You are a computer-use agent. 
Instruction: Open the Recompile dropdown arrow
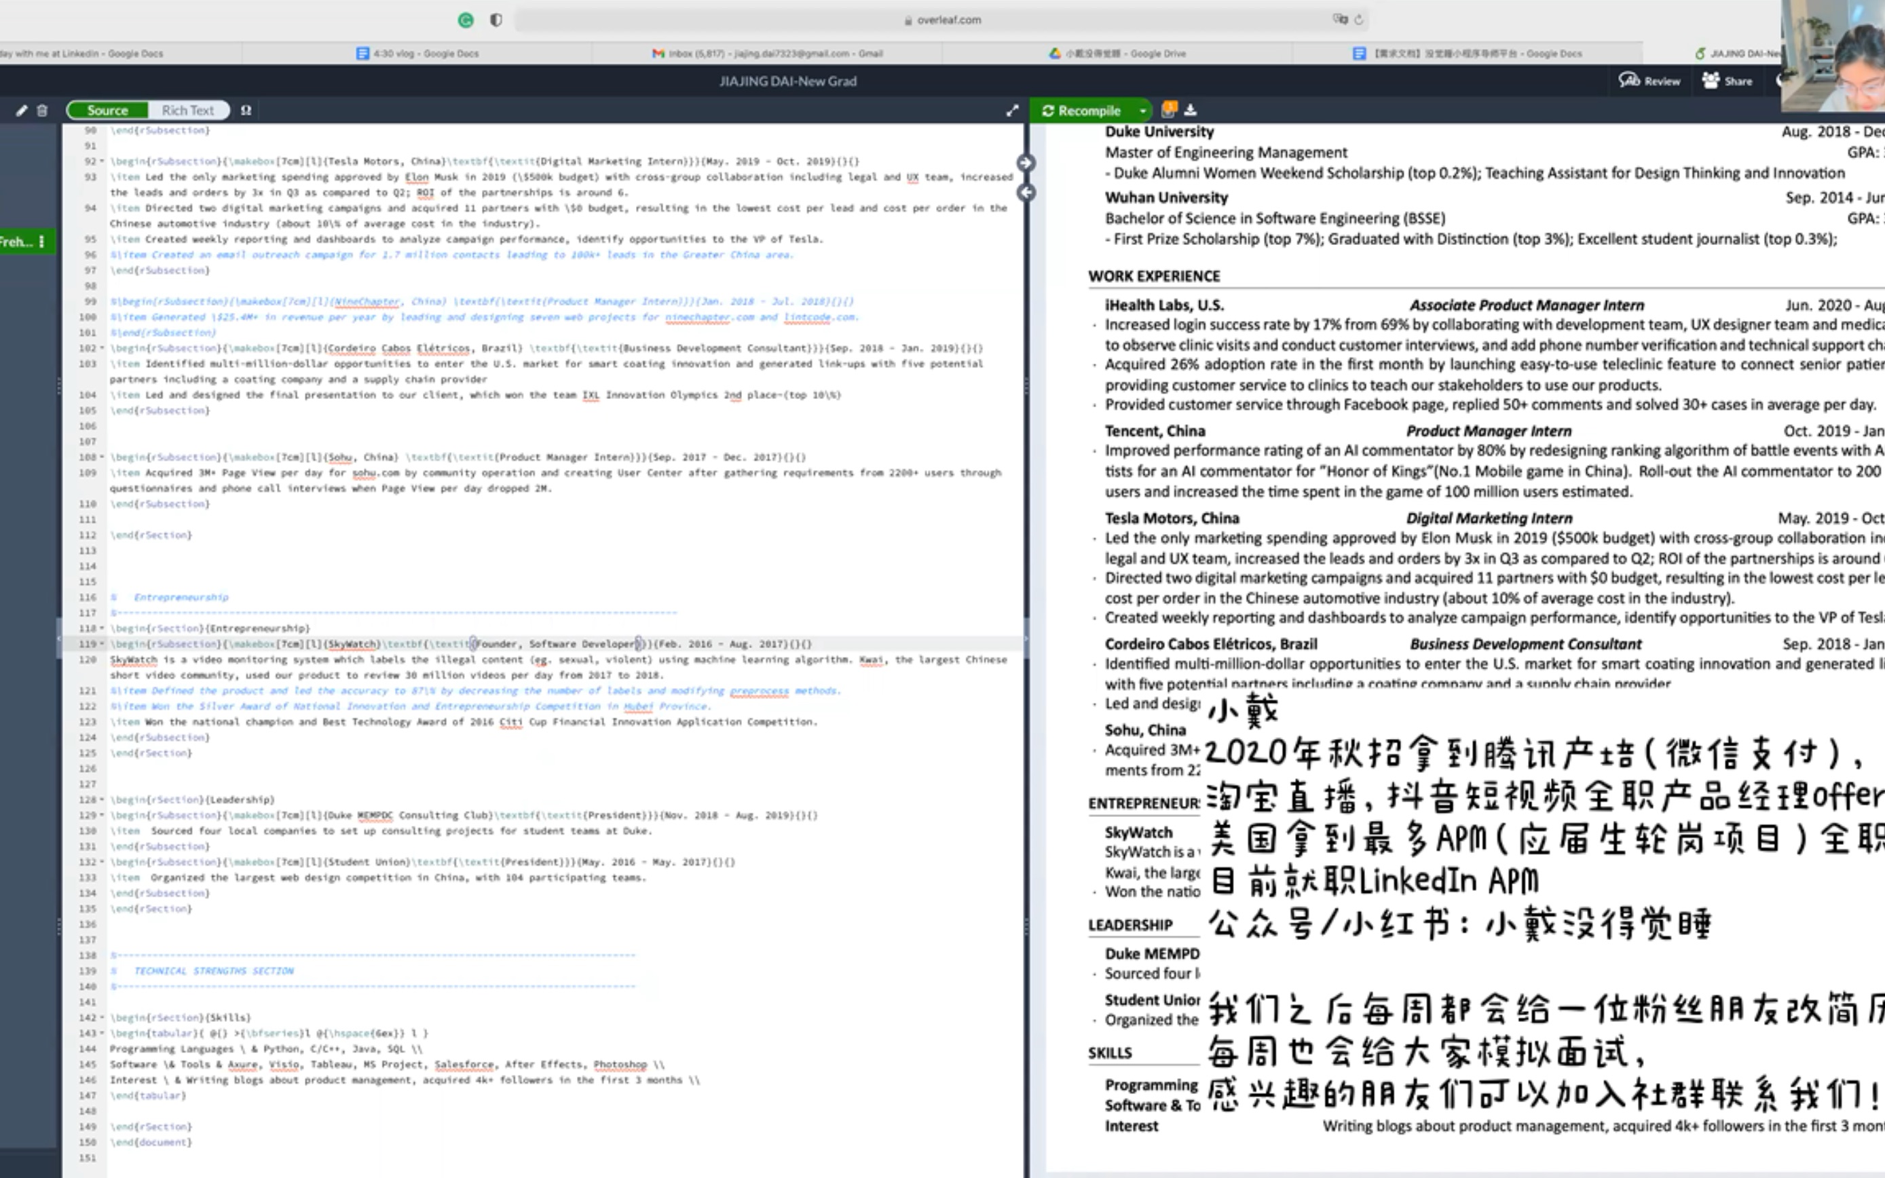tap(1143, 111)
